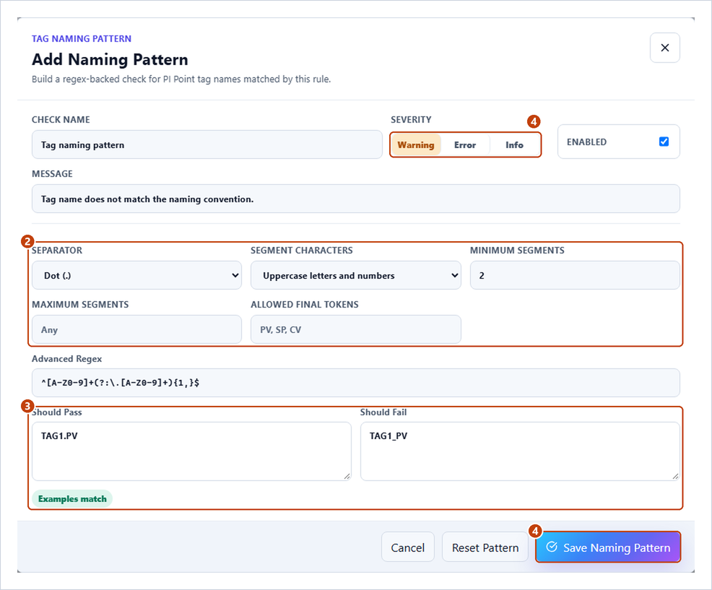Click Reset Pattern button
This screenshot has height=590, width=712.
[x=485, y=547]
